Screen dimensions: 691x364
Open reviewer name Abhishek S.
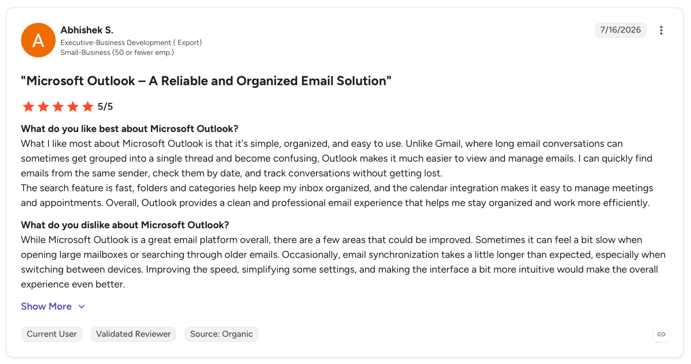[87, 30]
